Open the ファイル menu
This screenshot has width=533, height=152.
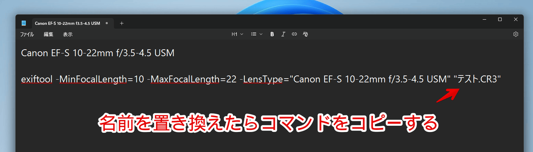click(x=27, y=34)
